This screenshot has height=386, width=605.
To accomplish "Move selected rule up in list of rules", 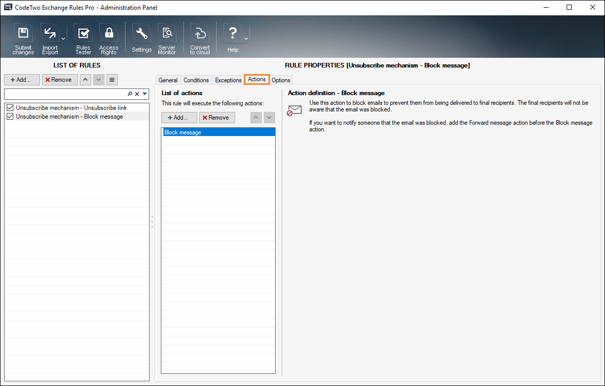I will point(85,80).
